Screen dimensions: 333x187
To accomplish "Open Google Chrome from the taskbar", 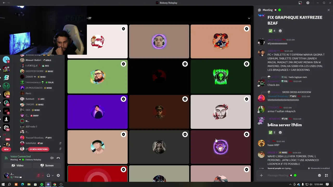I will coord(55,184).
